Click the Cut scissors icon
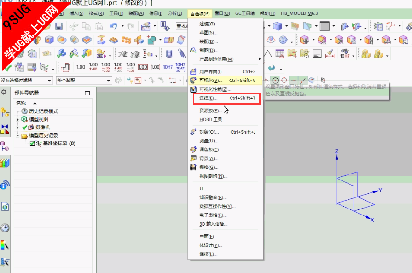The image size is (412, 273). point(74,26)
